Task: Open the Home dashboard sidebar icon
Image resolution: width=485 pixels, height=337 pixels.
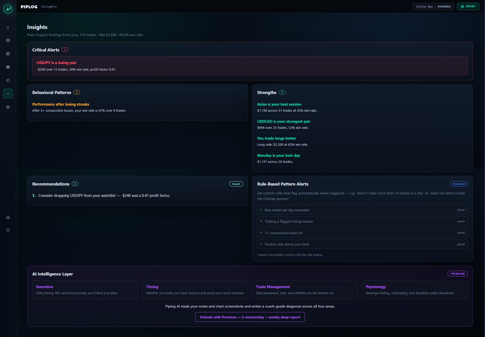Action: point(8,27)
